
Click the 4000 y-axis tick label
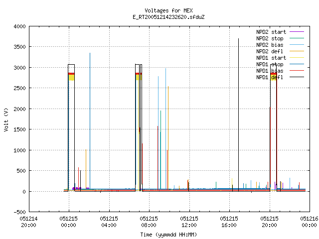(20, 26)
